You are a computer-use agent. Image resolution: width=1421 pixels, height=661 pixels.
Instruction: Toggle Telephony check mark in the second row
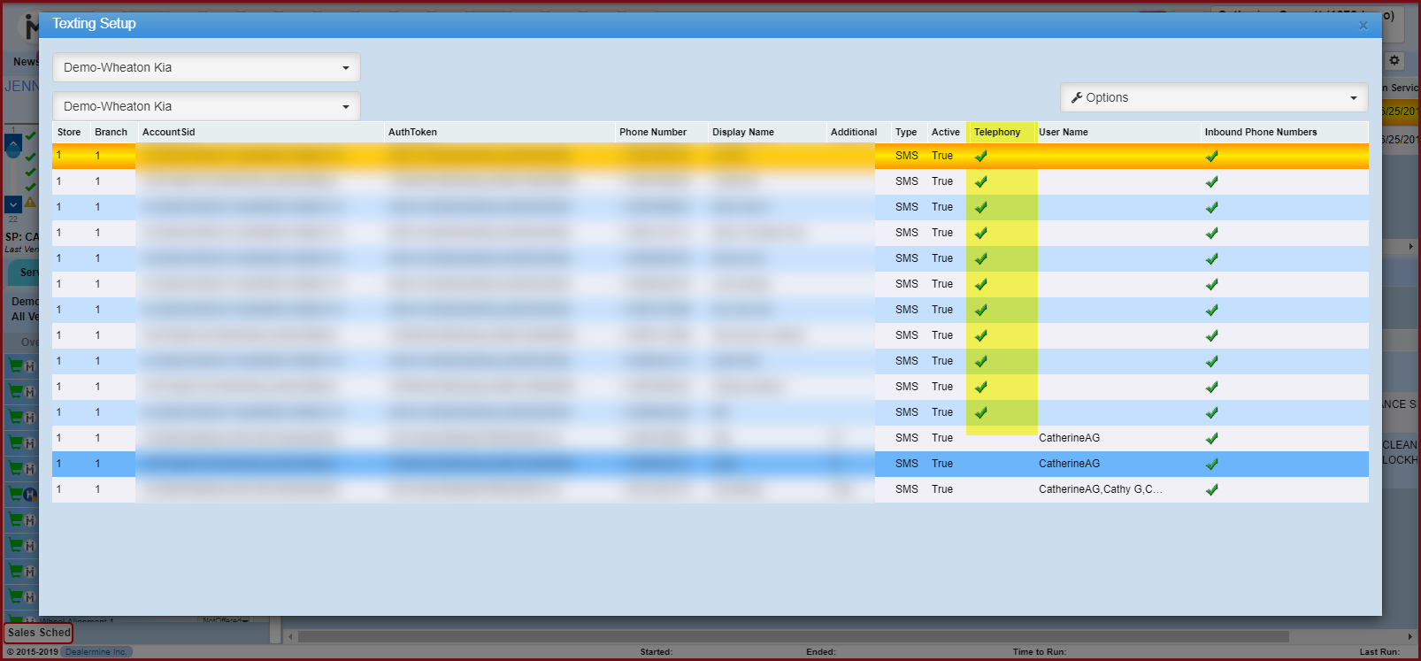click(x=980, y=181)
